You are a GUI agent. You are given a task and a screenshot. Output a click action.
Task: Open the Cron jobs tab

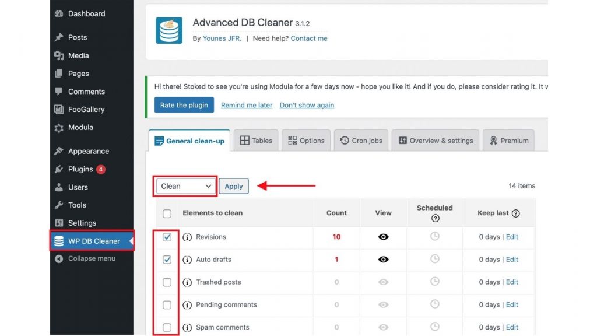[x=361, y=140]
